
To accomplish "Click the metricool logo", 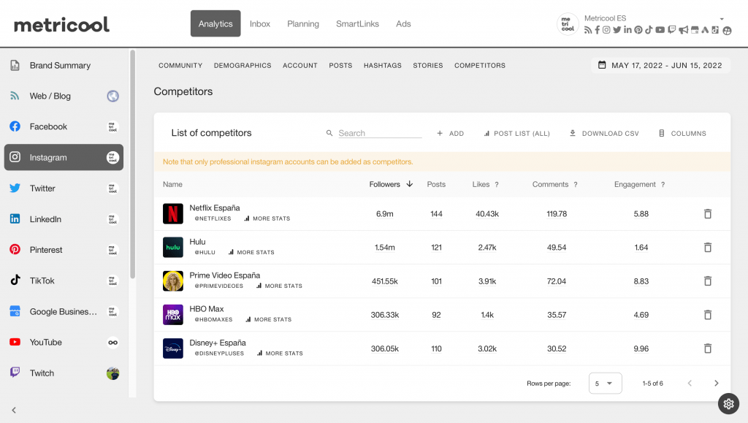I will (x=61, y=24).
